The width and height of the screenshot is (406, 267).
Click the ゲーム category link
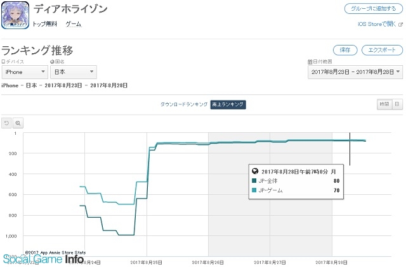[74, 24]
